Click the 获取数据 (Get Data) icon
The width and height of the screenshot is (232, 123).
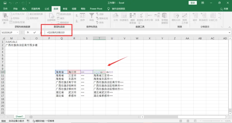coord(5,16)
